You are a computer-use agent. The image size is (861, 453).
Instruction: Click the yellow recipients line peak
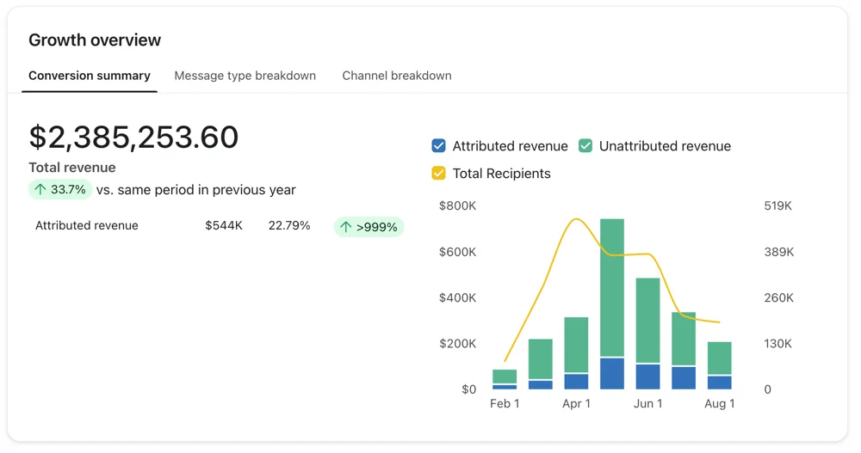coord(575,220)
